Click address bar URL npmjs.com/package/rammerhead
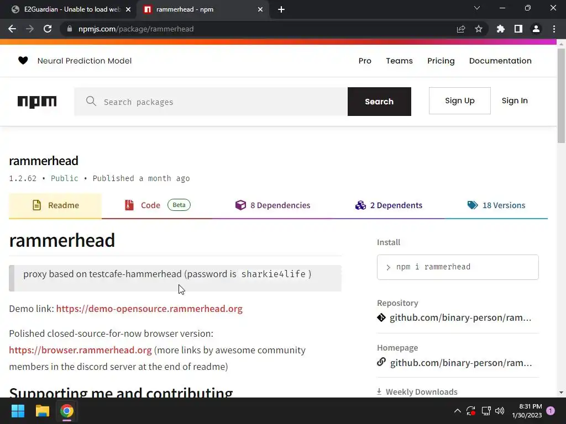The image size is (566, 424). (136, 29)
